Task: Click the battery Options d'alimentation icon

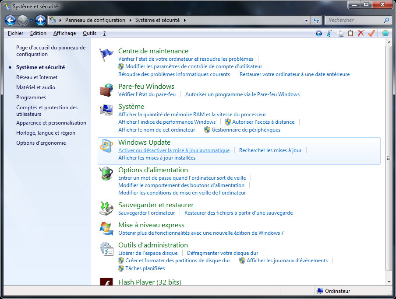Action: pos(106,174)
